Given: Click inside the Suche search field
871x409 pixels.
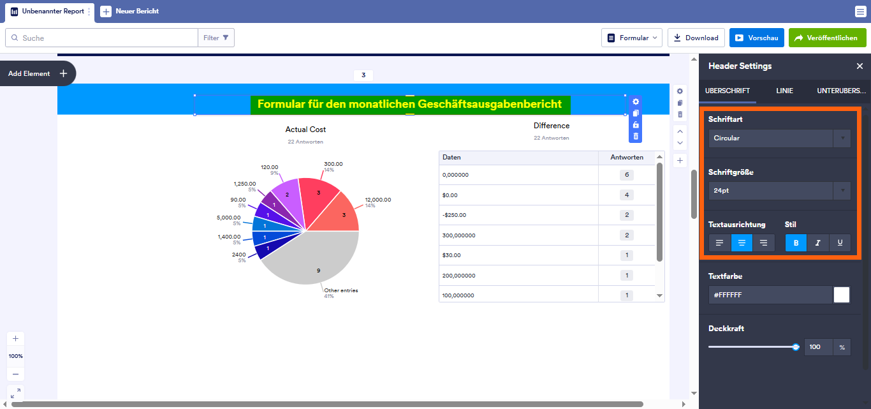Looking at the screenshot, I should [x=102, y=38].
